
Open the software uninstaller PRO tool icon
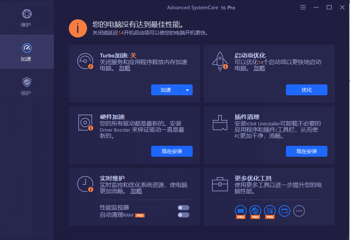coord(270,211)
